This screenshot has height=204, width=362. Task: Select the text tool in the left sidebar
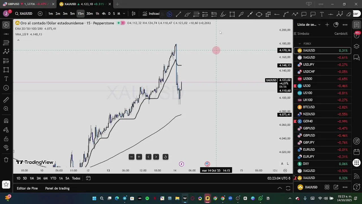coord(6,79)
